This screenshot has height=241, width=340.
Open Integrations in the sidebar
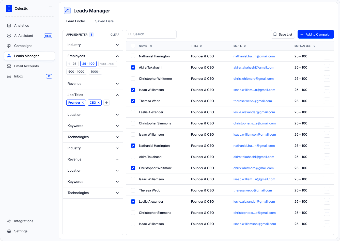click(29, 221)
